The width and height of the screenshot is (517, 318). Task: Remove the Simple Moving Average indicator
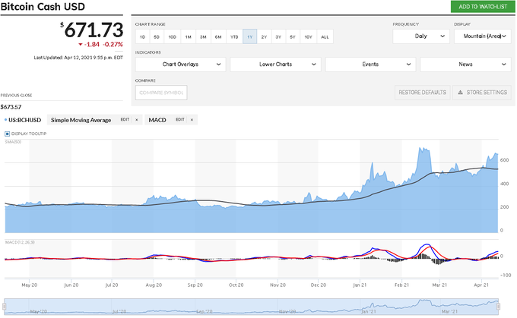[x=137, y=120]
